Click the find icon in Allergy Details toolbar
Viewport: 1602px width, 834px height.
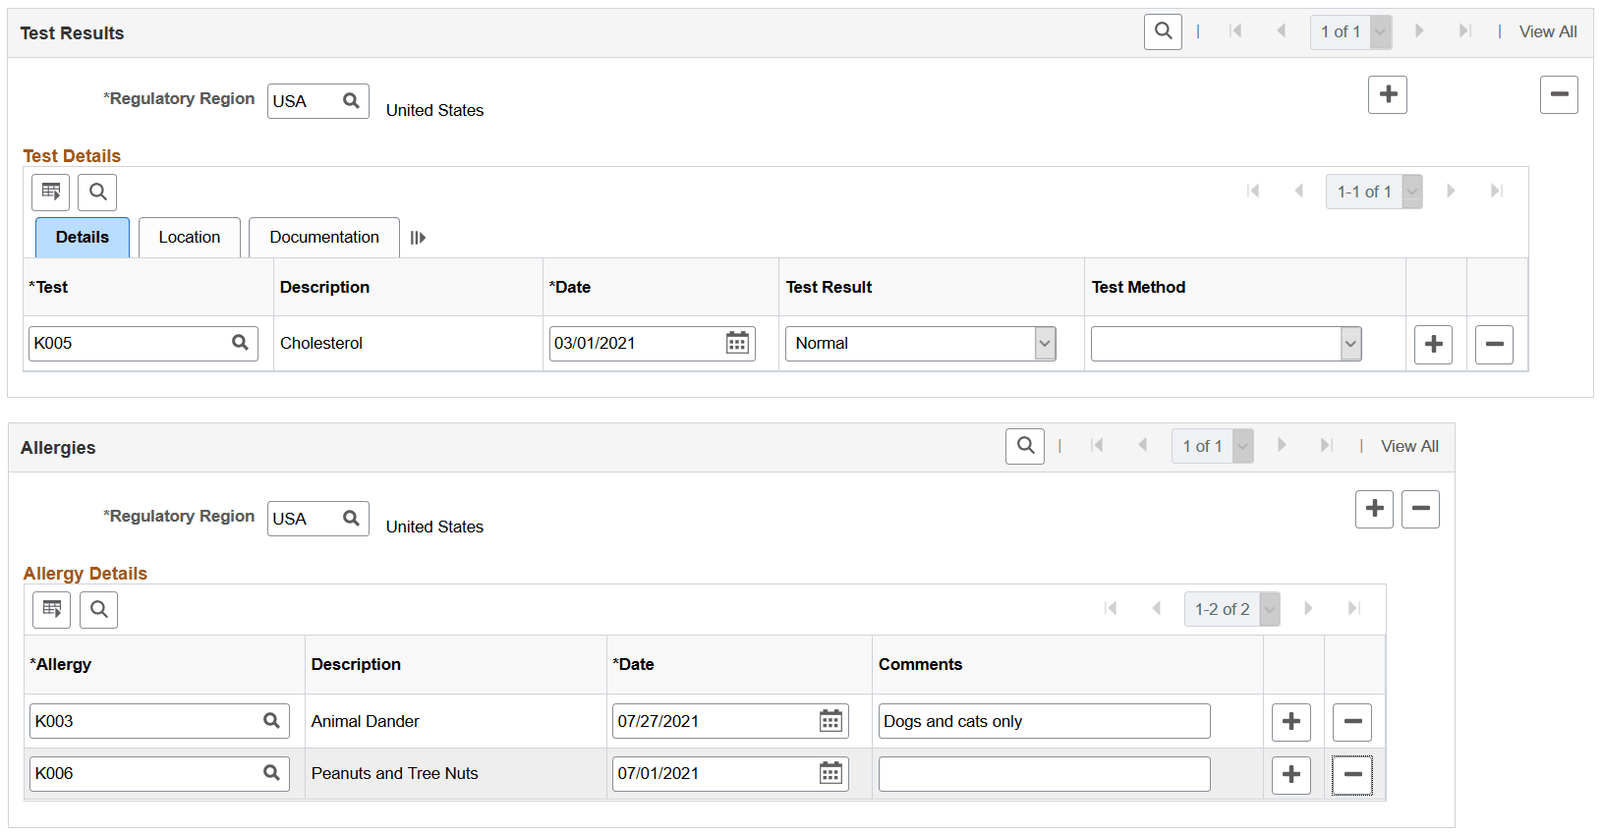[x=99, y=609]
